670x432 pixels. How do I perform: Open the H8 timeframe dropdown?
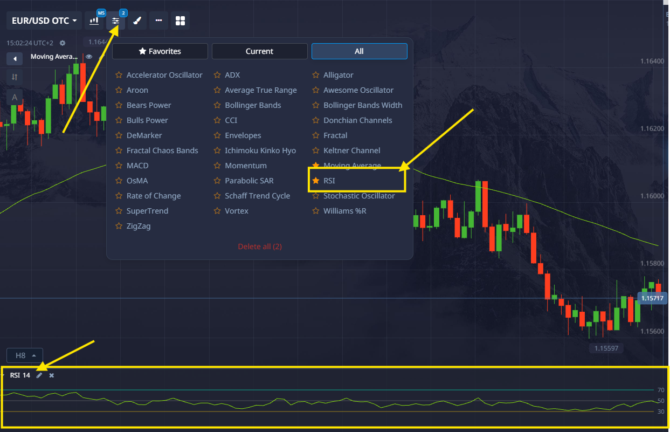25,355
